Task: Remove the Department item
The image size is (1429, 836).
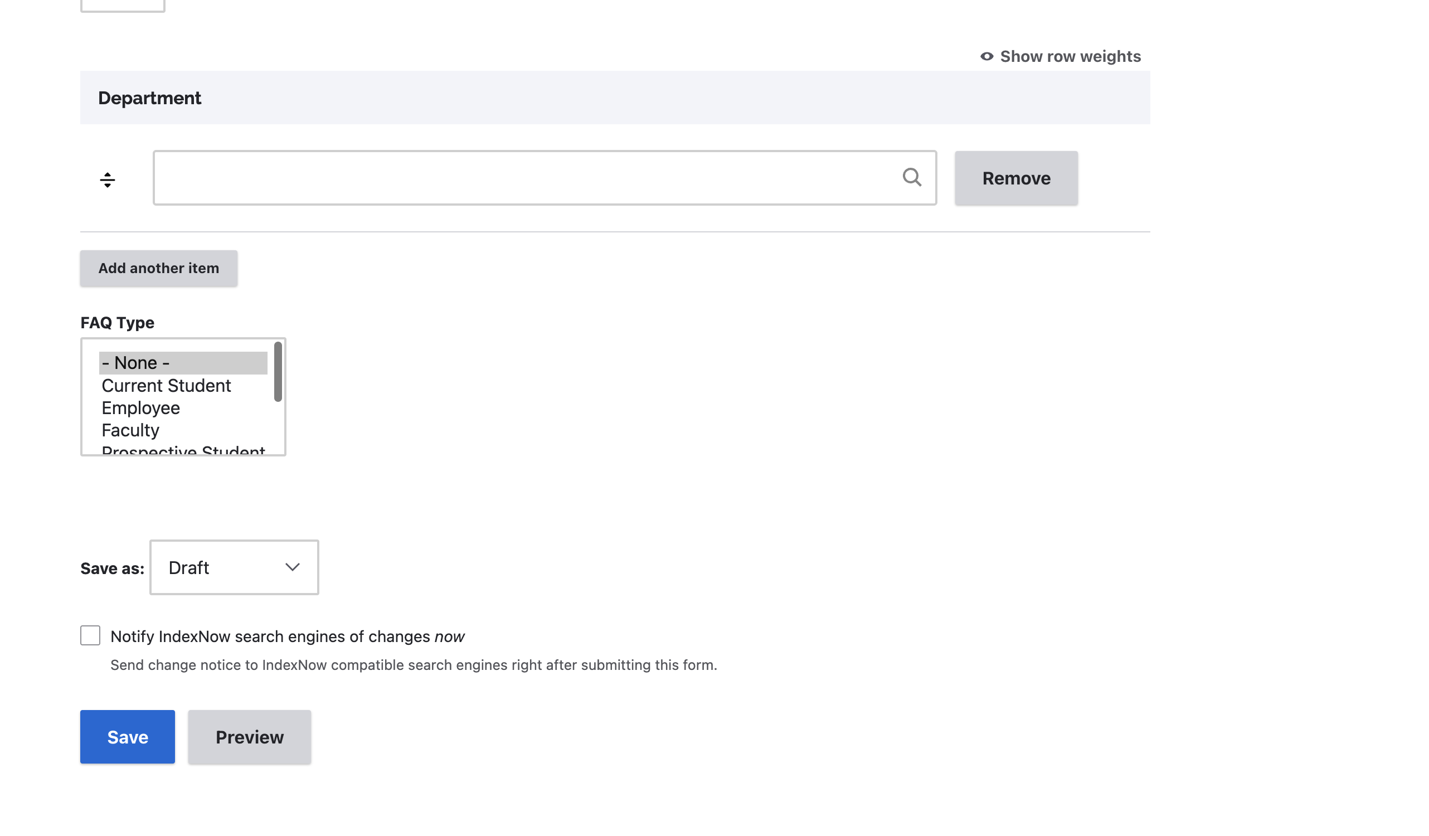Action: coord(1015,178)
